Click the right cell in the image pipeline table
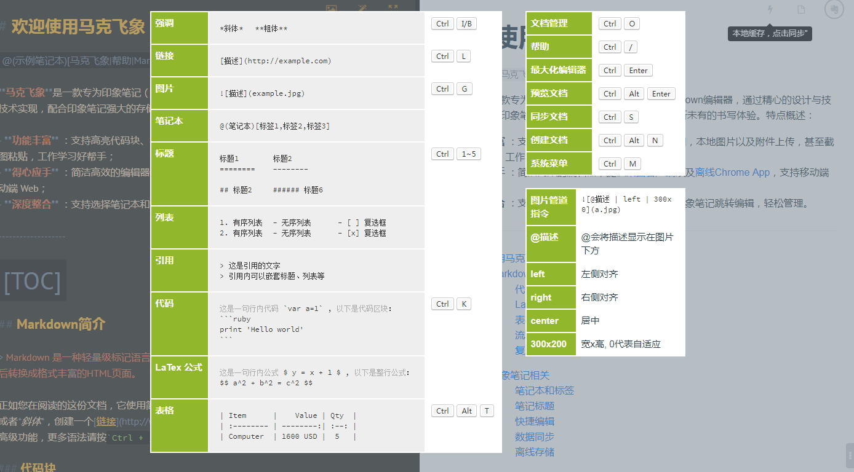Image resolution: width=854 pixels, height=472 pixels. [x=551, y=297]
